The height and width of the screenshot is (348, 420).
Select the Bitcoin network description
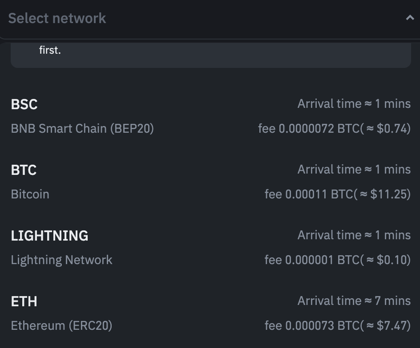pyautogui.click(x=30, y=194)
